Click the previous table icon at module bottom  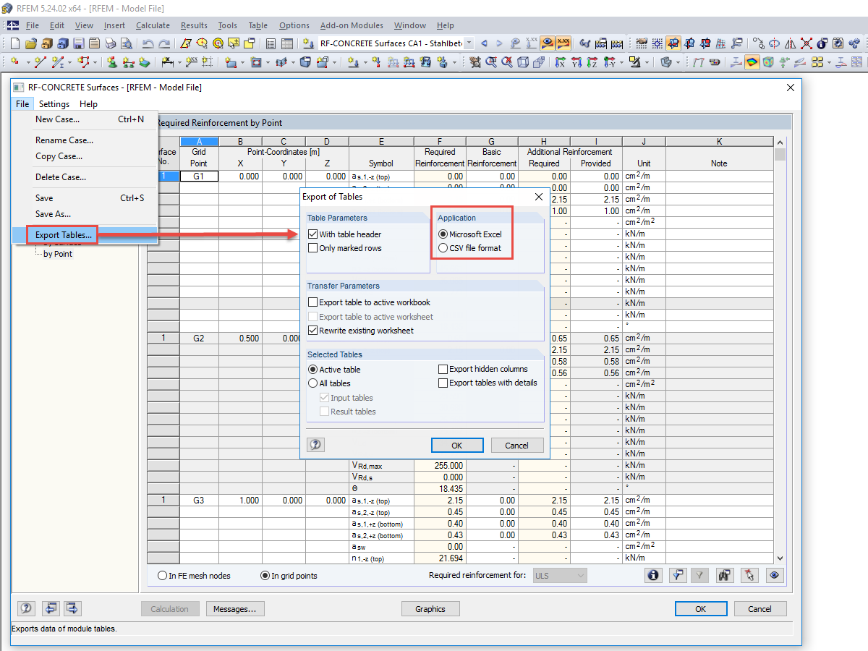[50, 608]
